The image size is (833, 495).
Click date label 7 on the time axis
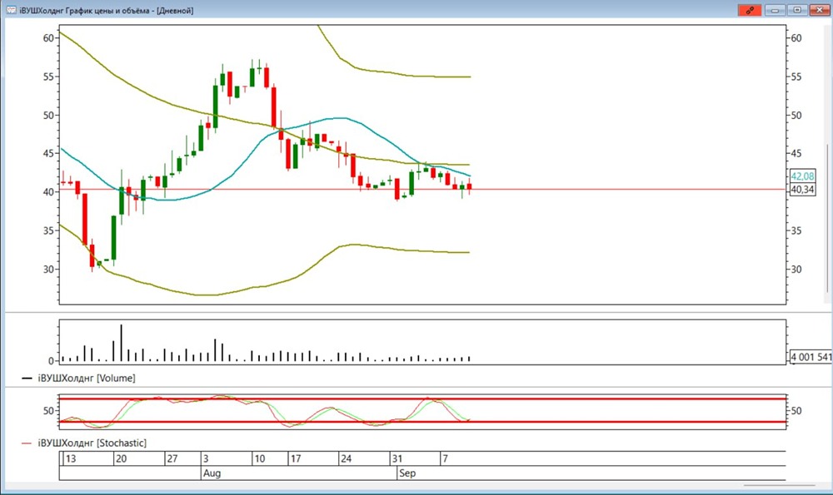pos(445,458)
